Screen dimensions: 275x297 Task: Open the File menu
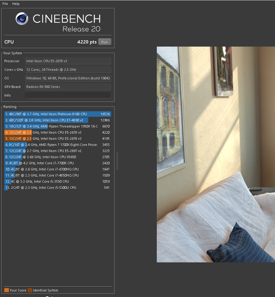point(5,4)
